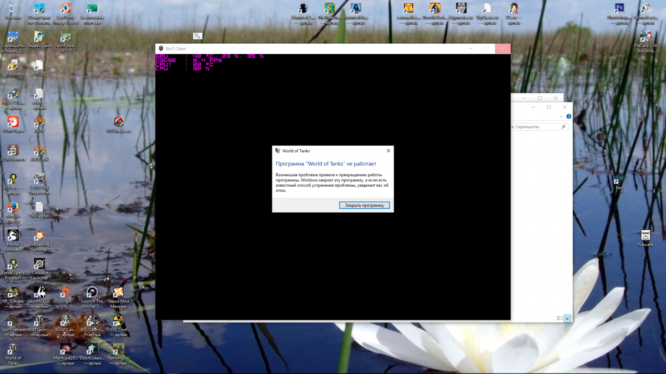The width and height of the screenshot is (666, 374).
Task: Select the Photoshop shortcut icon
Action: 619,13
